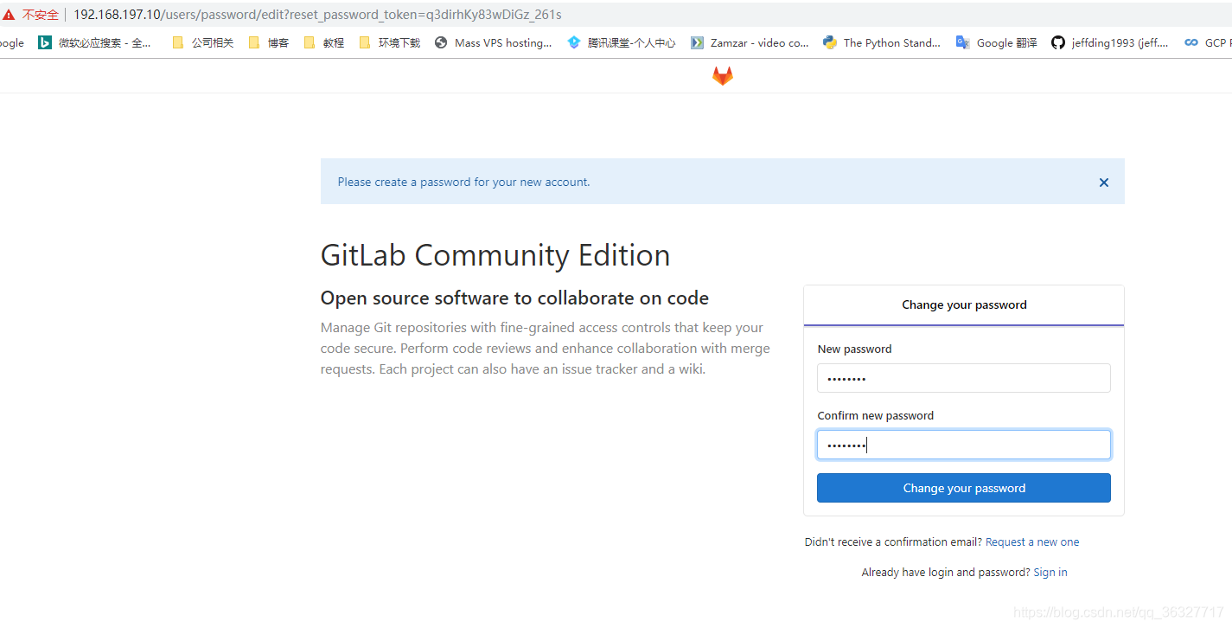Click Request a new one link
This screenshot has height=628, width=1232.
[1032, 542]
